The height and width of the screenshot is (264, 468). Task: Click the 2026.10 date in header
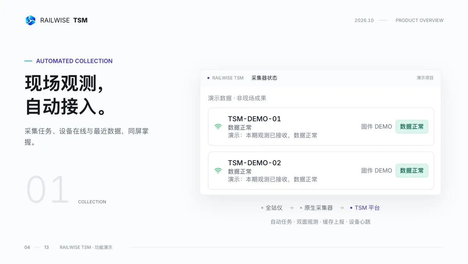(364, 20)
